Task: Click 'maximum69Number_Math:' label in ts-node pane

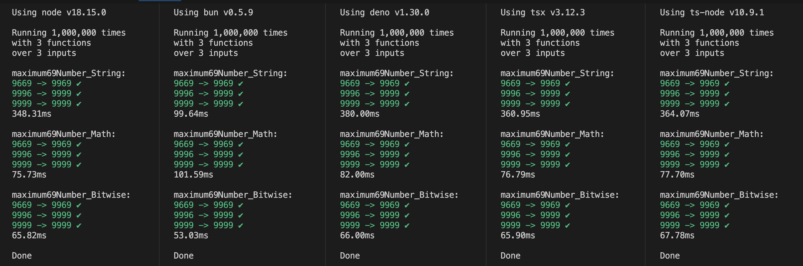Action: click(712, 134)
